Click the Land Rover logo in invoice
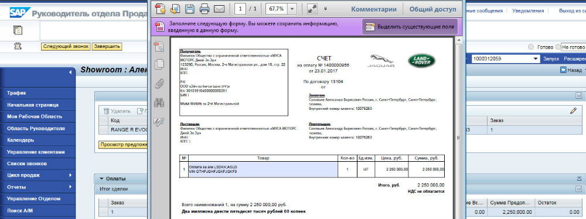The image size is (586, 219). pyautogui.click(x=421, y=61)
